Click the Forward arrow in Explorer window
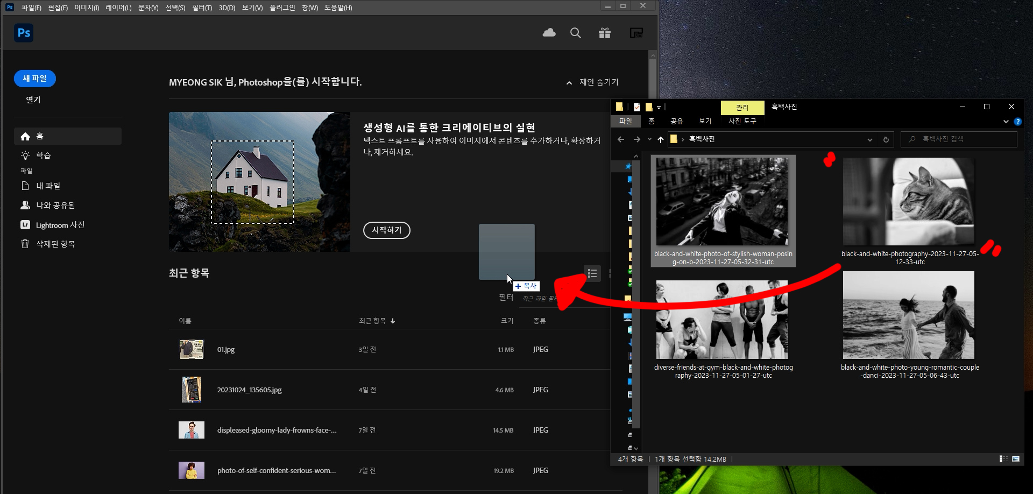Screen dimensions: 1033x494 click(x=636, y=139)
